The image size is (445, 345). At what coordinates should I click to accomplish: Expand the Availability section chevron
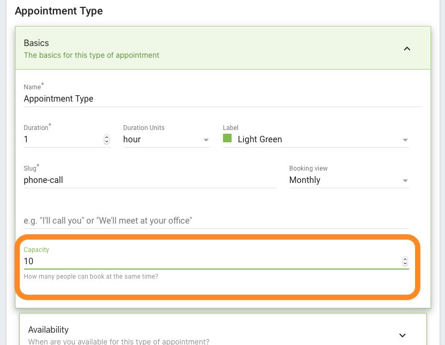tap(402, 335)
